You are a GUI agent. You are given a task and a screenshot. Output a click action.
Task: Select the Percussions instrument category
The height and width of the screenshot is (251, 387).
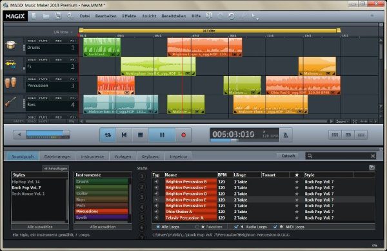pos(102,211)
